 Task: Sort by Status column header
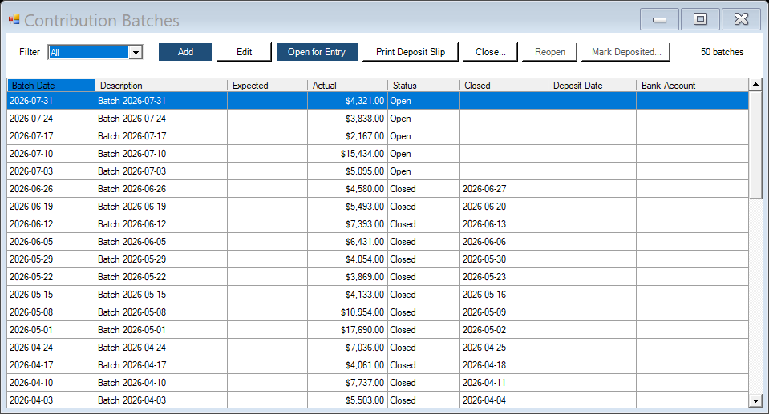click(x=423, y=85)
